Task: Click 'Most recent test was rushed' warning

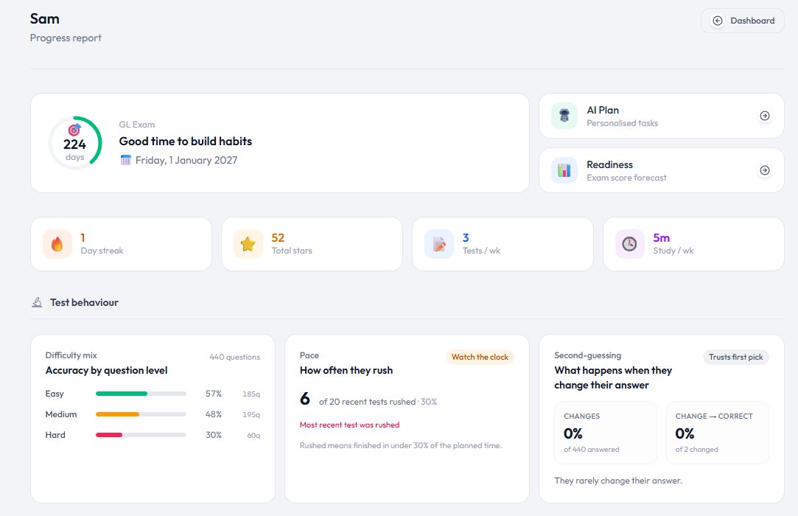Action: [x=350, y=425]
